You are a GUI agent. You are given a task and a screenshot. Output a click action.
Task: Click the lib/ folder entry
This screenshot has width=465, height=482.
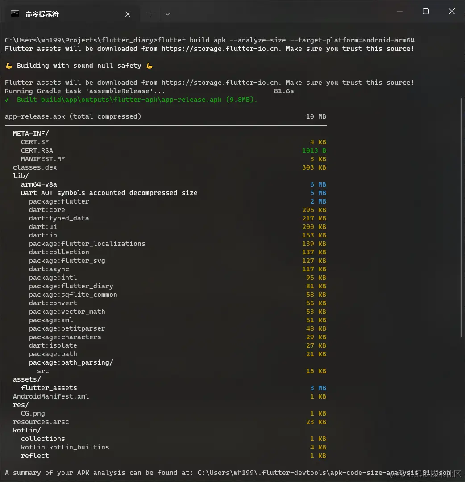(21, 176)
